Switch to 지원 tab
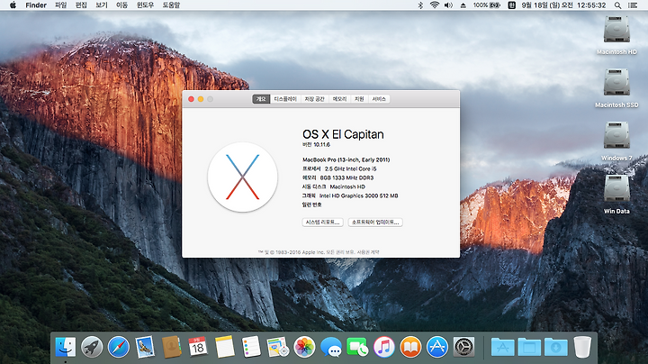The image size is (648, 364). pos(359,99)
